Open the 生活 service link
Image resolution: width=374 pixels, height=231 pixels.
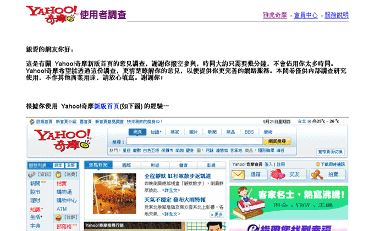click(x=36, y=217)
